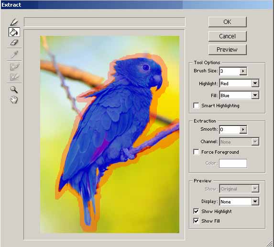Click the Smooth value input field
274x247 pixels.
[230, 129]
